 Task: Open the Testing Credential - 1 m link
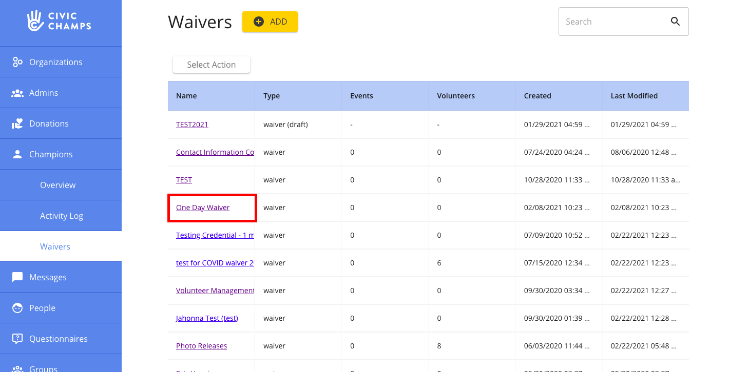coord(215,235)
